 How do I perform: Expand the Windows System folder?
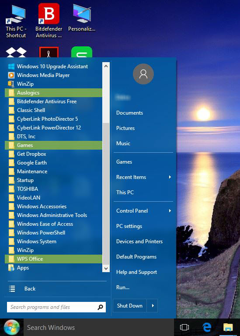pos(53,241)
